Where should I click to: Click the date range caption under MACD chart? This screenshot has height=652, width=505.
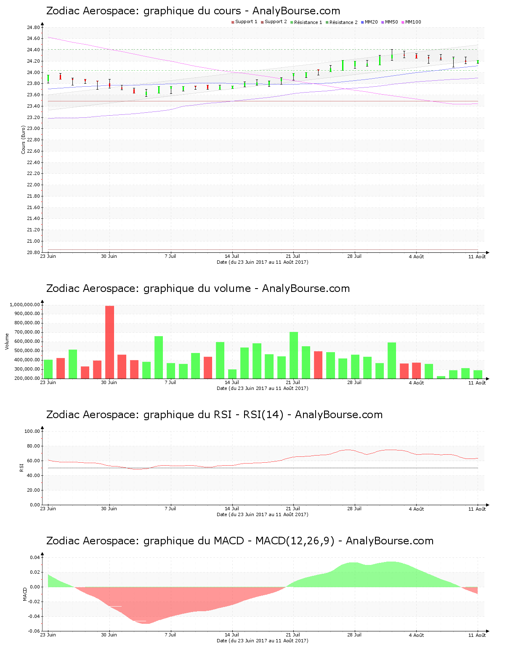263,641
